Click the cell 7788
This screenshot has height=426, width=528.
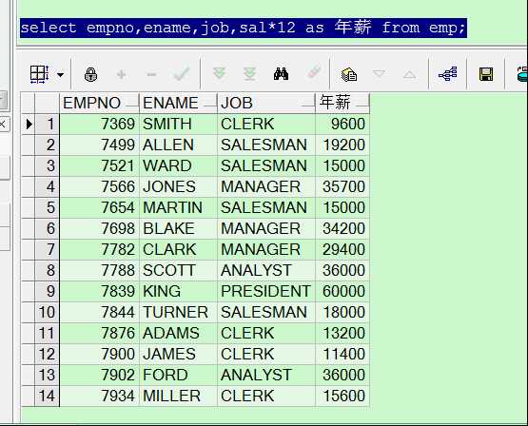pyautogui.click(x=99, y=270)
